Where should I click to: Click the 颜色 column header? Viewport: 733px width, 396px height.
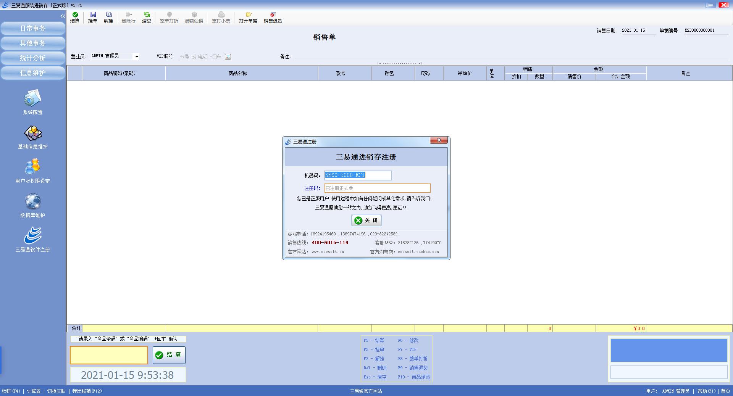[x=393, y=73]
